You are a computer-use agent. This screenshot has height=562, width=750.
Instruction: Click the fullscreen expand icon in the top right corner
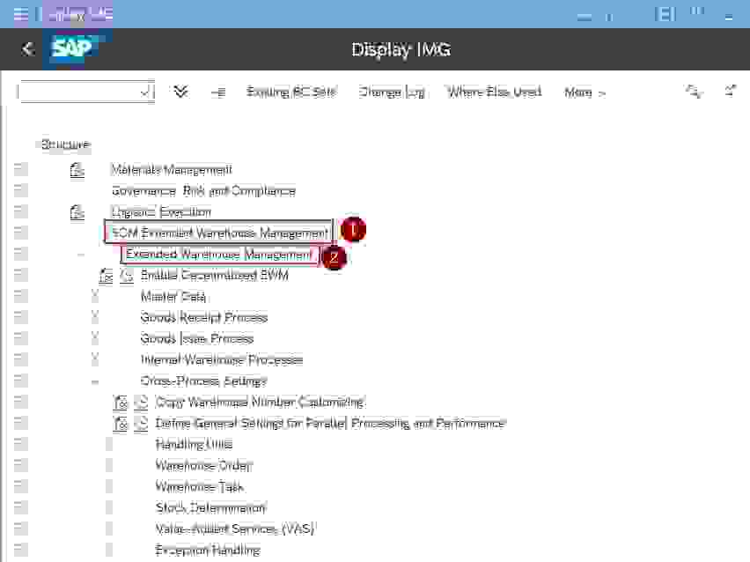(728, 92)
